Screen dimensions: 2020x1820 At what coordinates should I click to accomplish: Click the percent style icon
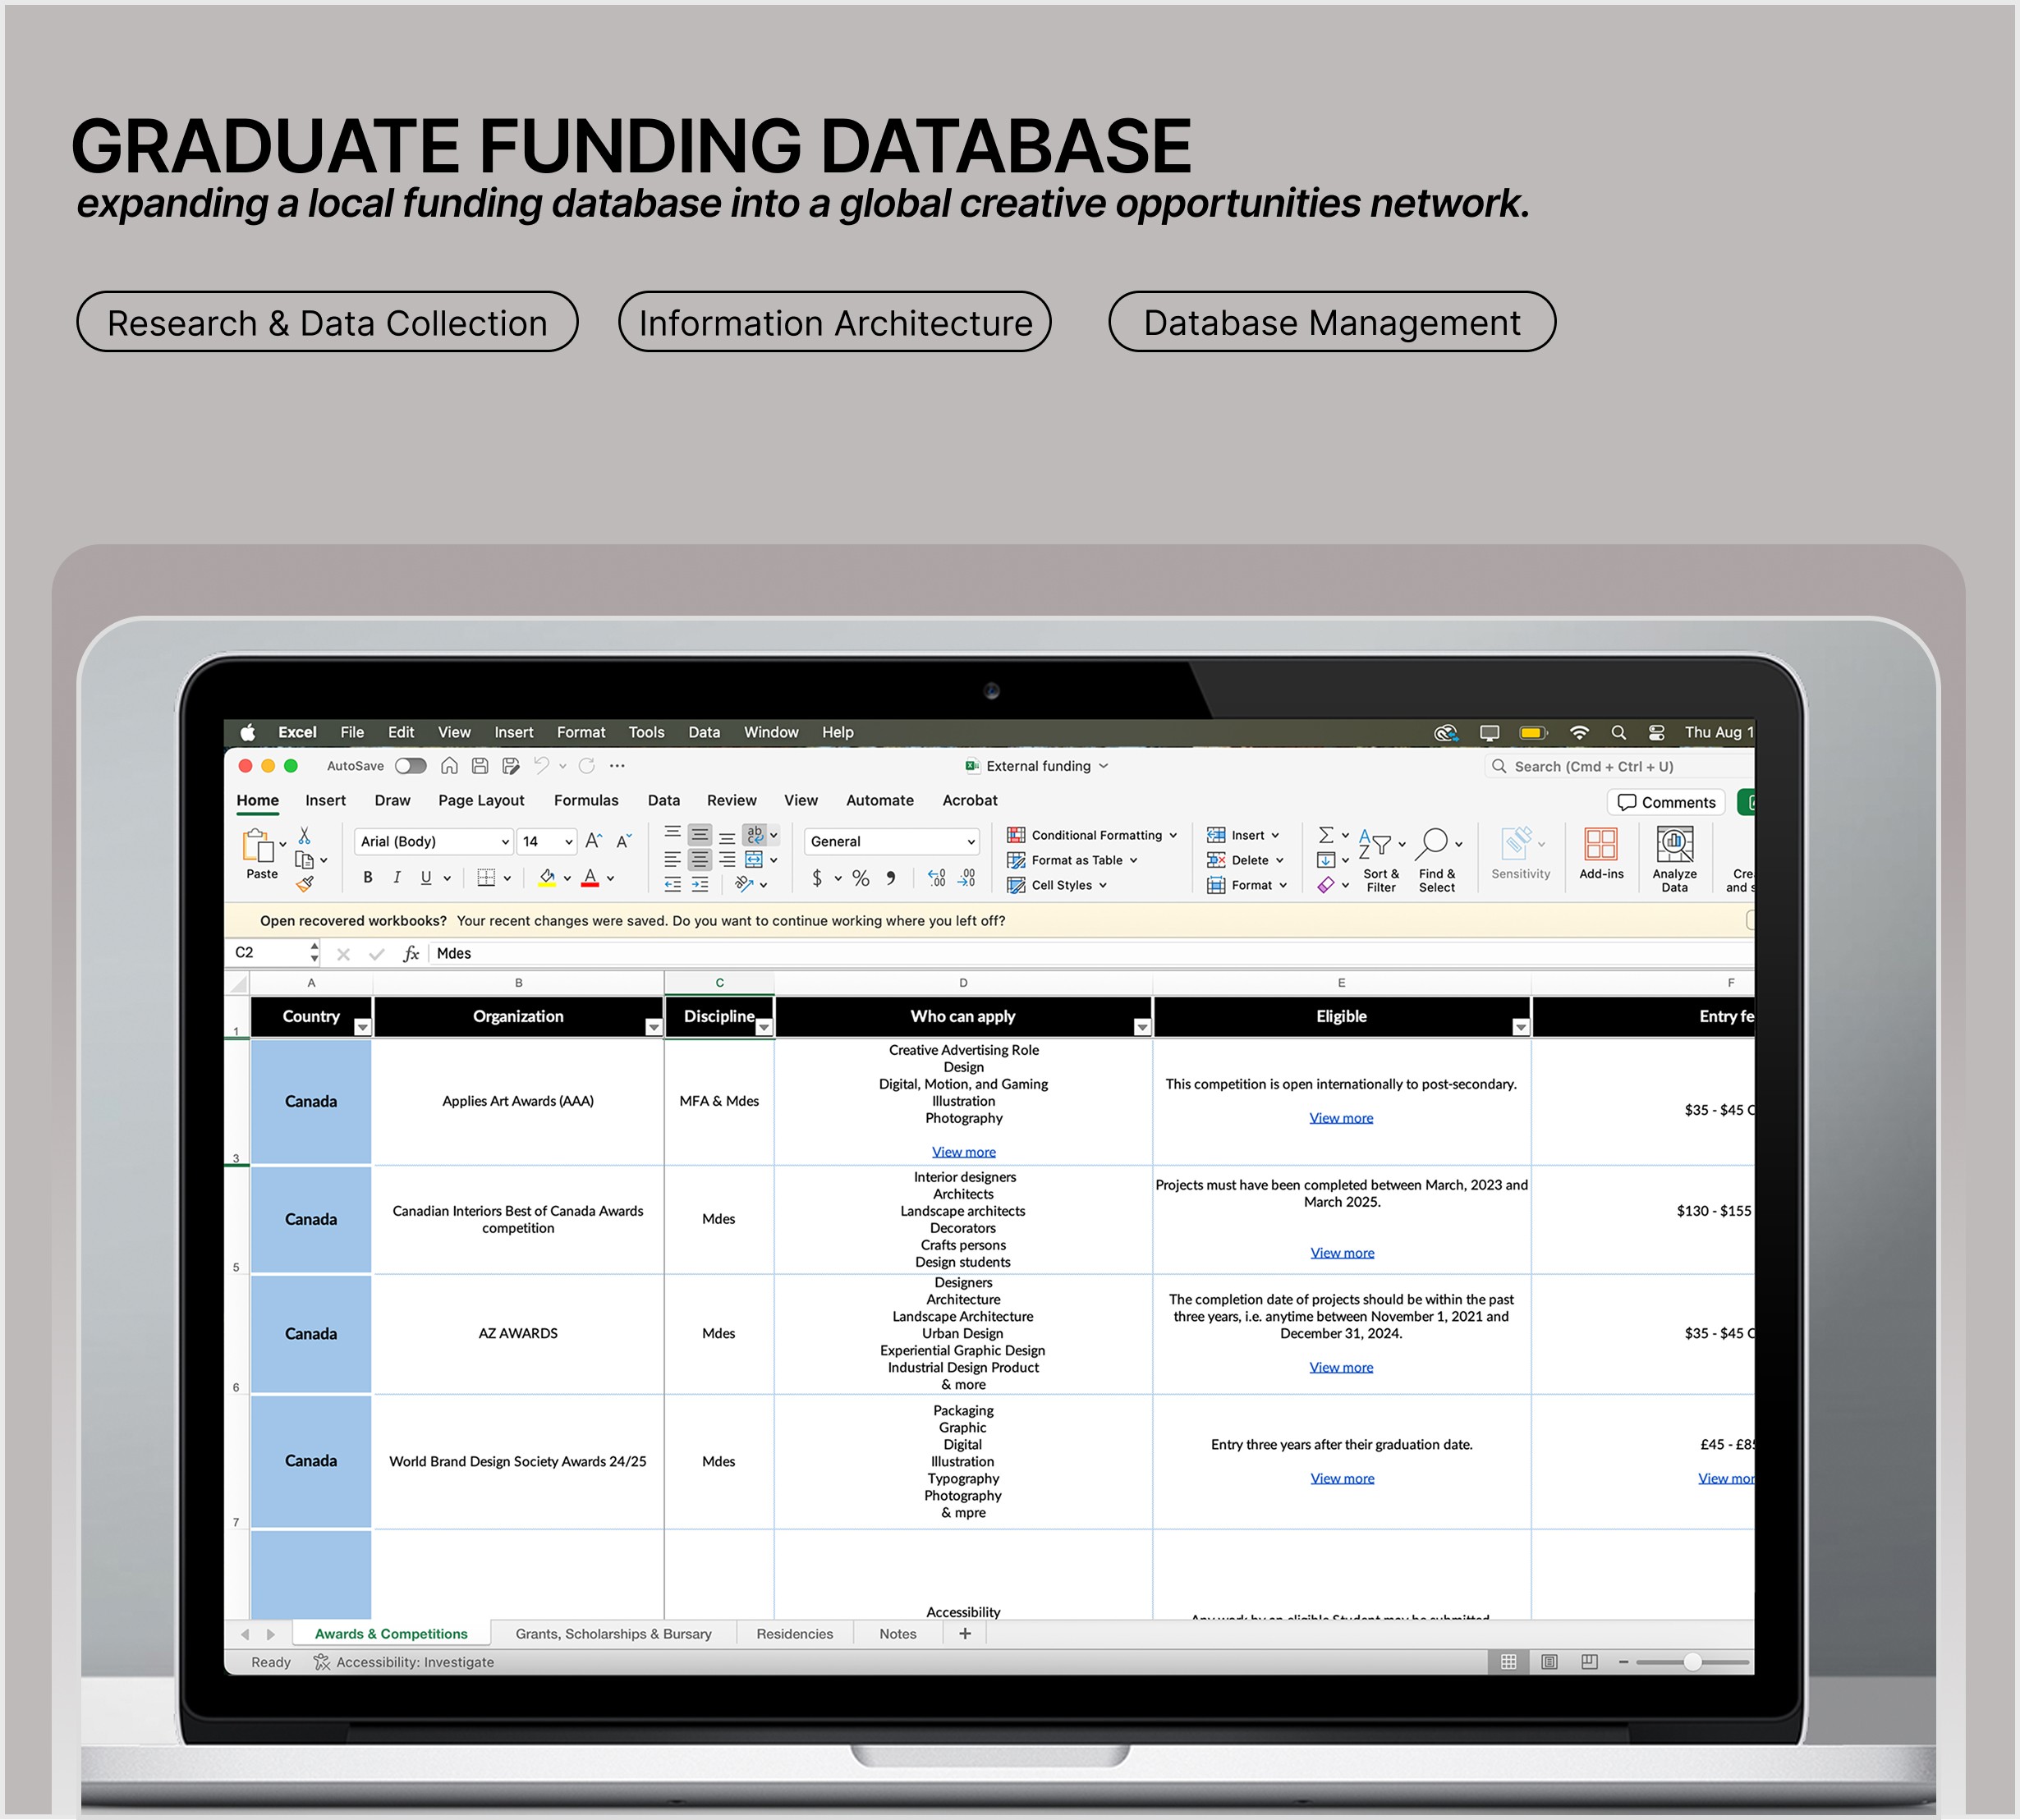861,878
